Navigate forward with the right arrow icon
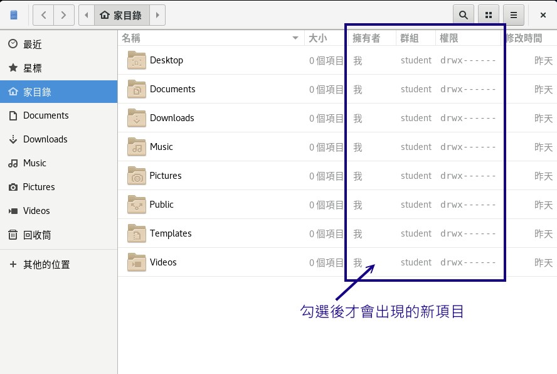Image resolution: width=557 pixels, height=374 pixels. (x=63, y=14)
